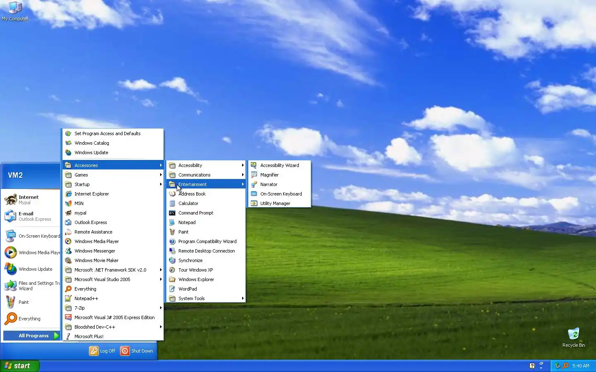Click the Start button
The image size is (596, 372).
[20, 366]
